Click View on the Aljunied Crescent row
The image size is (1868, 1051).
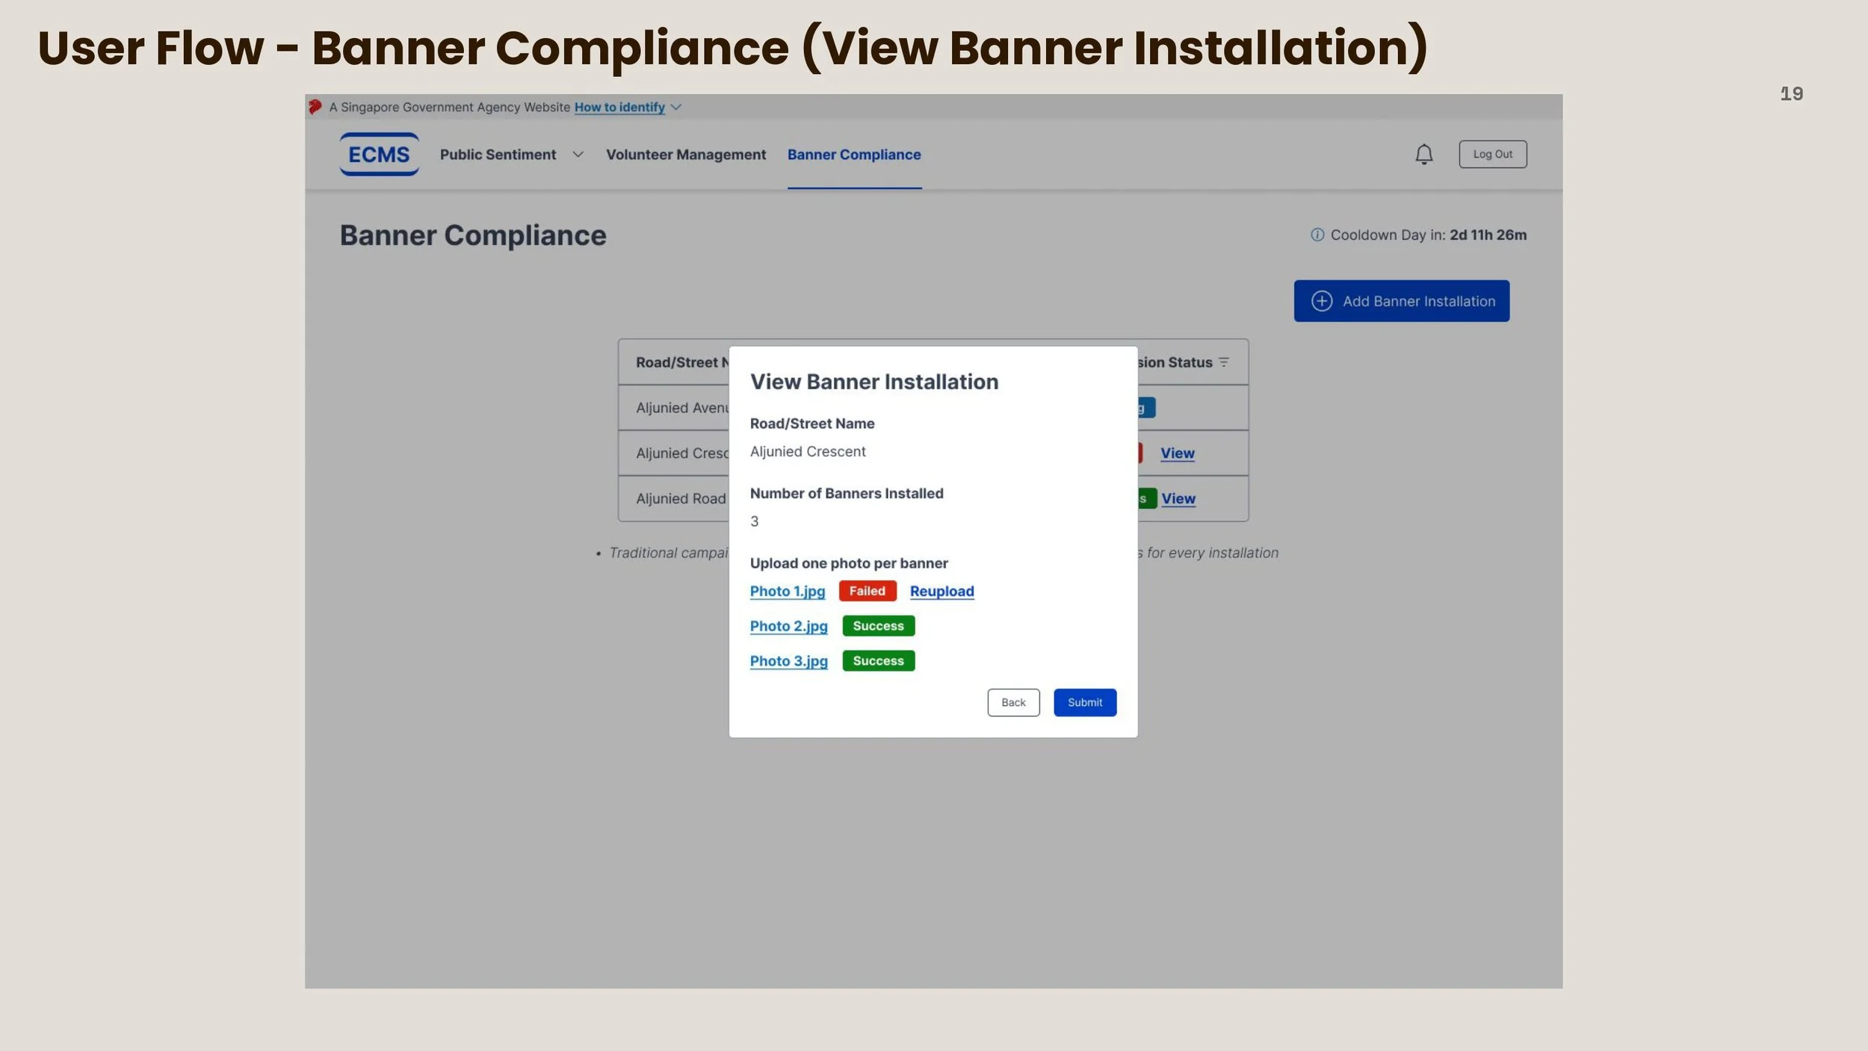tap(1178, 453)
